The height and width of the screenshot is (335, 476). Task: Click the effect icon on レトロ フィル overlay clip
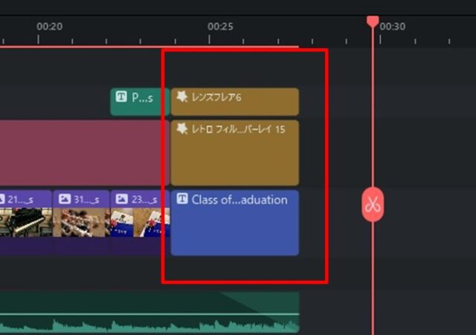[x=181, y=129]
